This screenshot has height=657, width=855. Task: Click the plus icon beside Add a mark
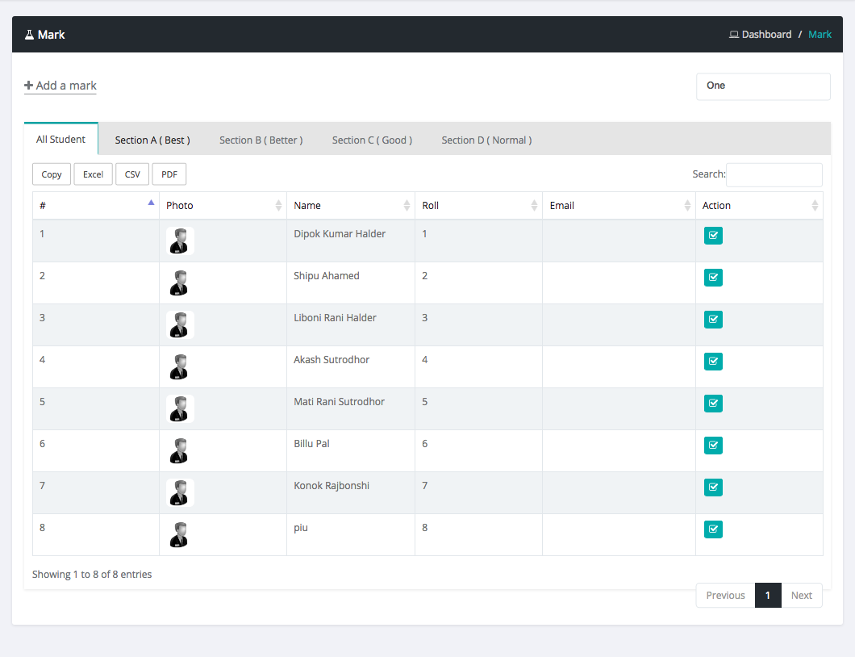pyautogui.click(x=29, y=86)
